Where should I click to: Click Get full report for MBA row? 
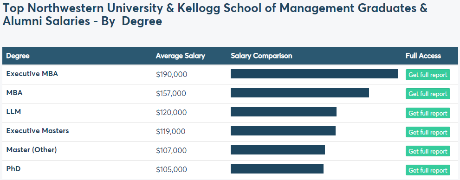(x=428, y=94)
